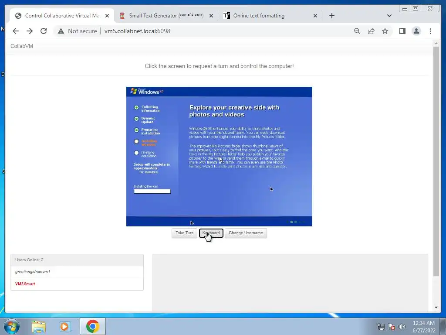
Task: Click the page's vertical scrollbar thumb
Action: coord(436,161)
